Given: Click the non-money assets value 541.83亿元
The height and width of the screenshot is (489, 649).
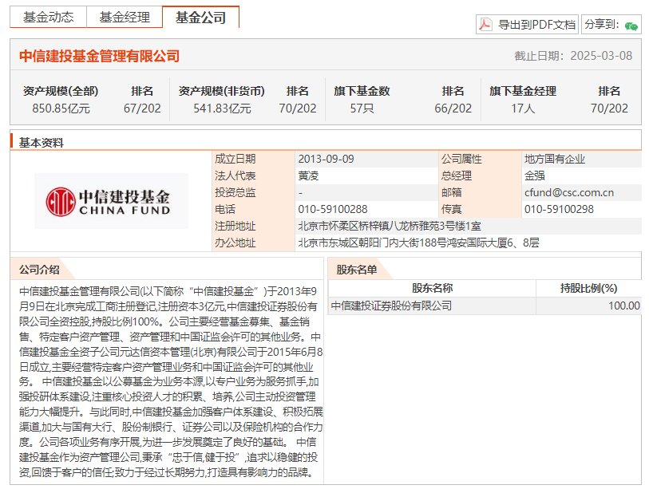Looking at the screenshot, I should (222, 108).
